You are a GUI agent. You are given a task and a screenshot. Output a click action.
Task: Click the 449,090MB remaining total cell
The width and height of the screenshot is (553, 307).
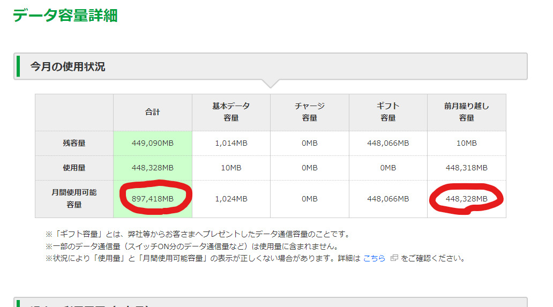[152, 144]
